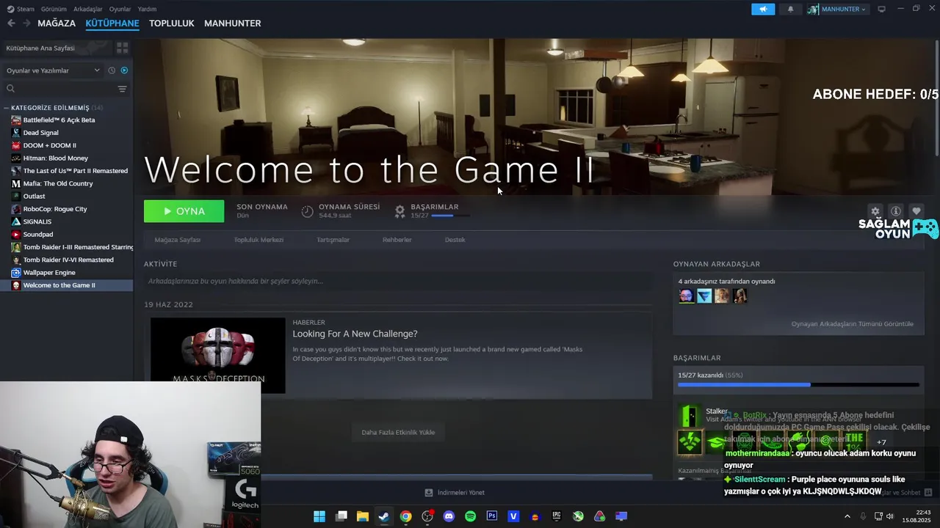Open the MAĞAZA tab
This screenshot has height=528, width=940.
pyautogui.click(x=57, y=23)
